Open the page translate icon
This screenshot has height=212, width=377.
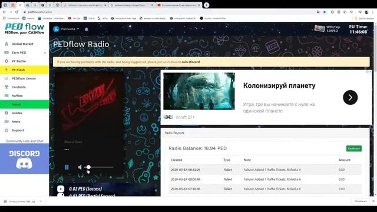tap(318, 12)
